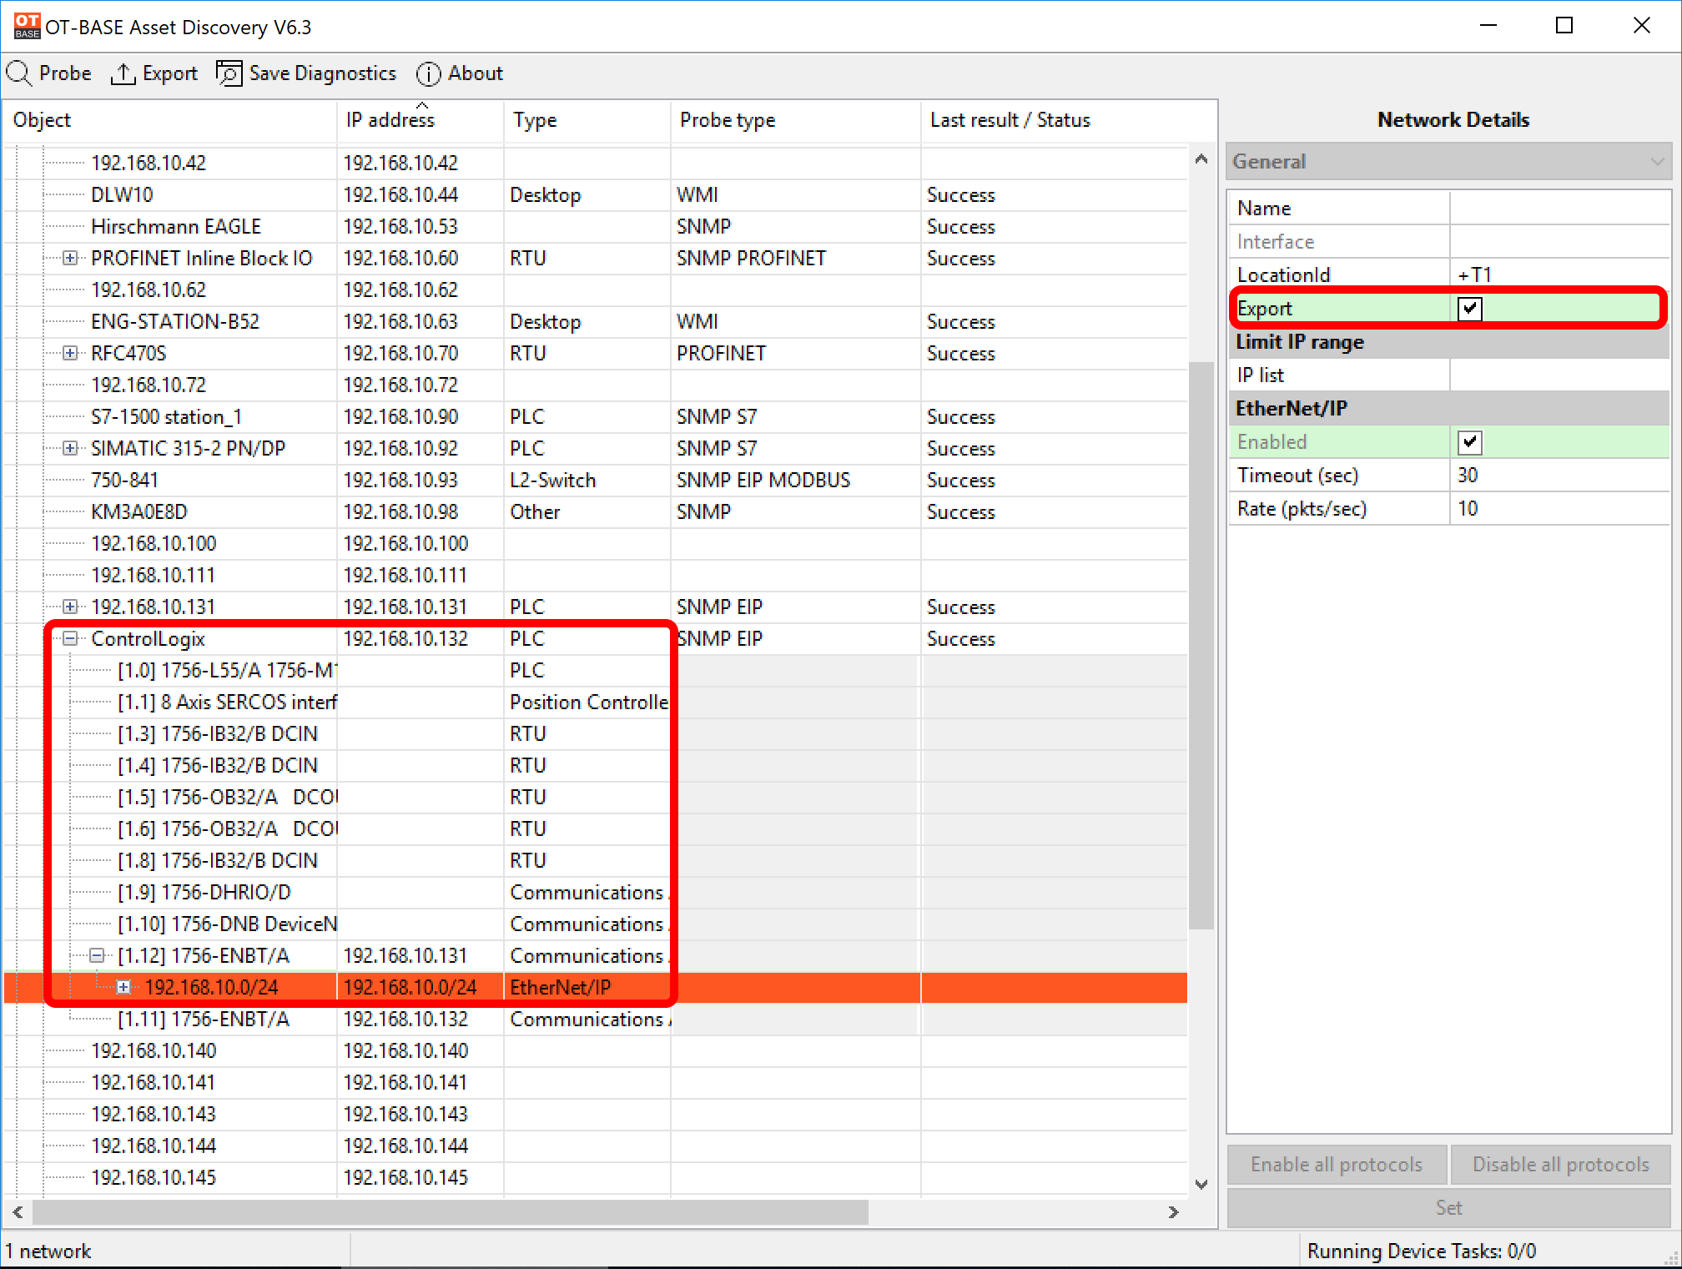
Task: Expand the PROFINET Inline Block IO node
Action: (71, 259)
